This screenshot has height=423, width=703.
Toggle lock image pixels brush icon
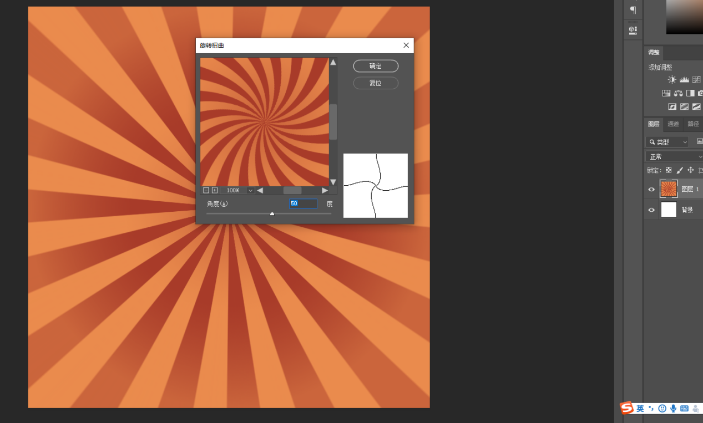point(680,170)
